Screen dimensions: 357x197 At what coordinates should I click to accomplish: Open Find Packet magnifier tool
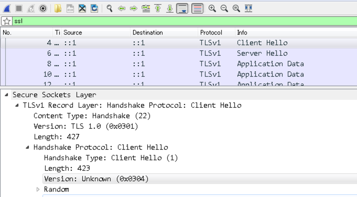tap(110, 9)
